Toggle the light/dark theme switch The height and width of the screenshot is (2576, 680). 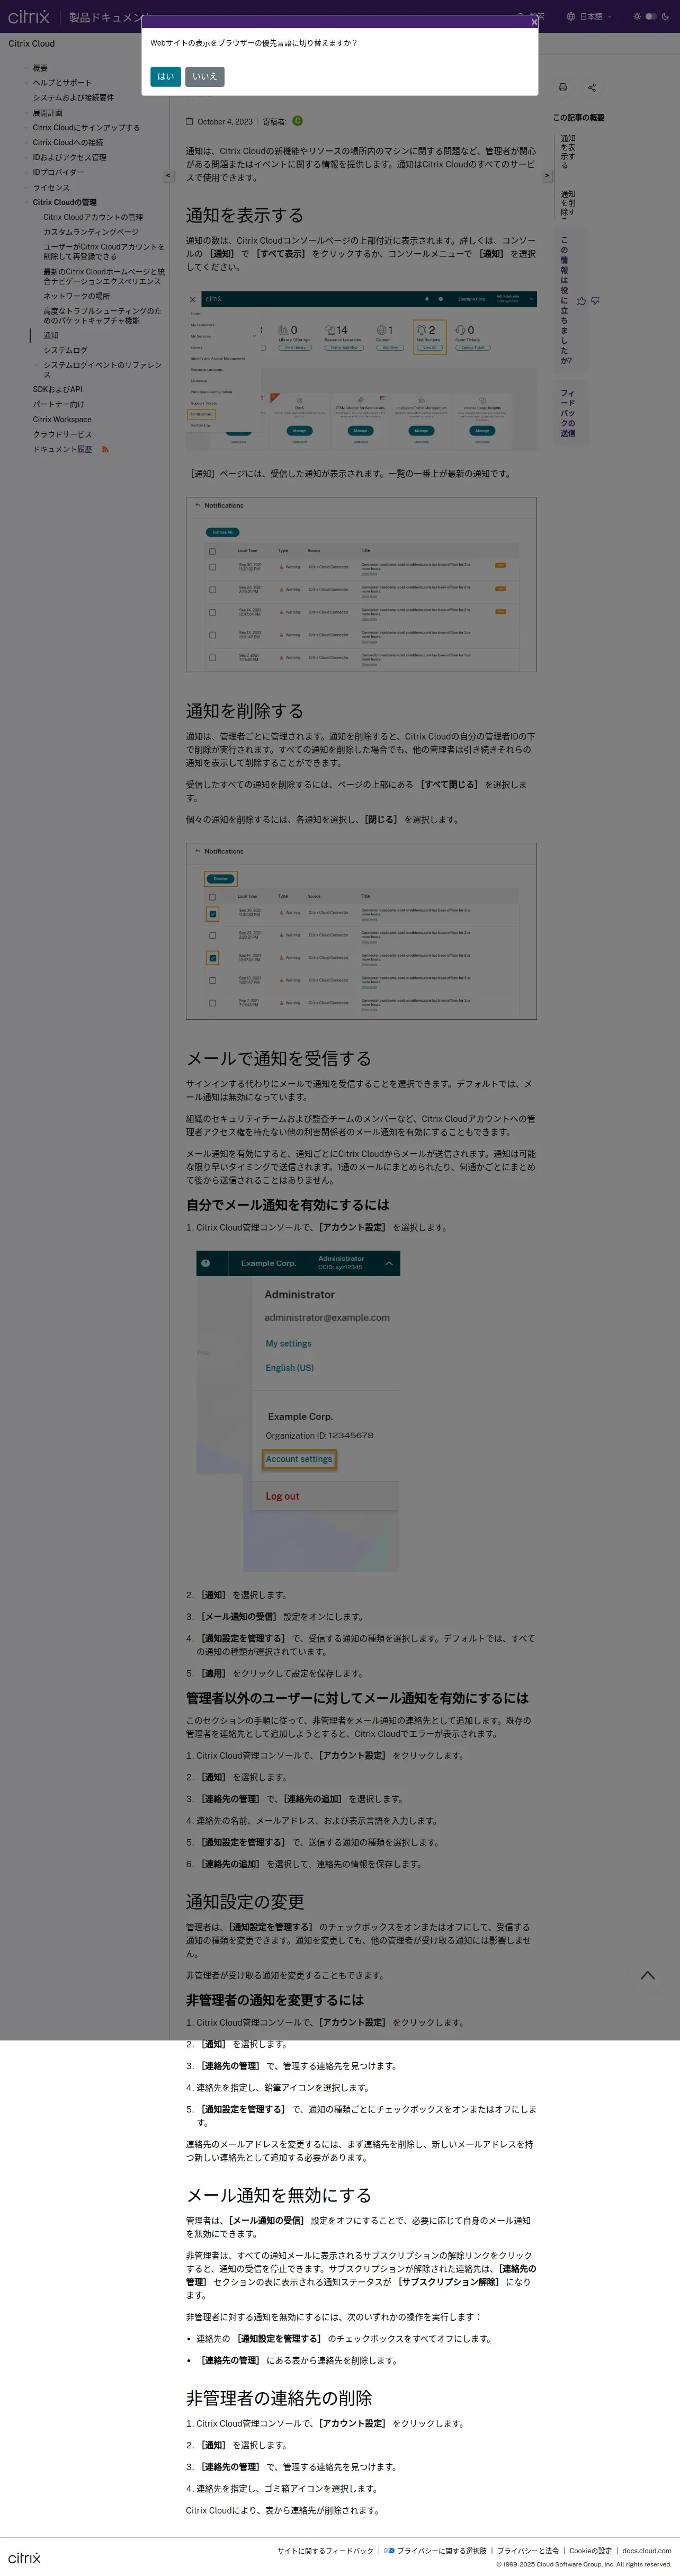[x=651, y=17]
